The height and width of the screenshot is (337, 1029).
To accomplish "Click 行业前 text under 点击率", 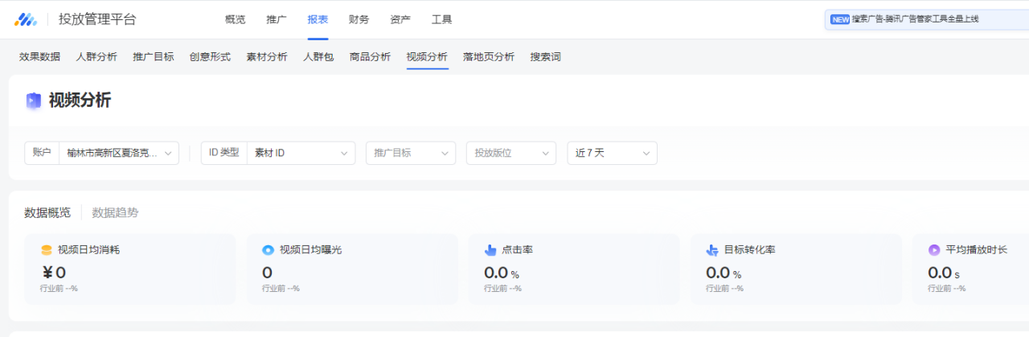I will 502,288.
